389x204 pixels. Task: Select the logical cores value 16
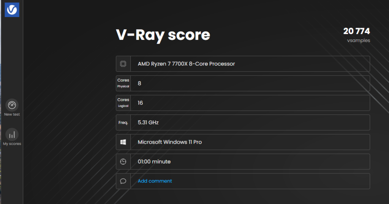(x=140, y=103)
